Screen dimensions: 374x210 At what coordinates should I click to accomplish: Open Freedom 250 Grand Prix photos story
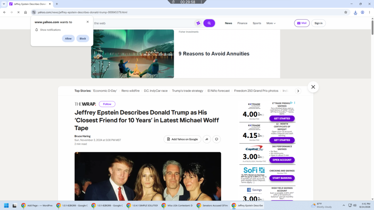click(x=256, y=91)
